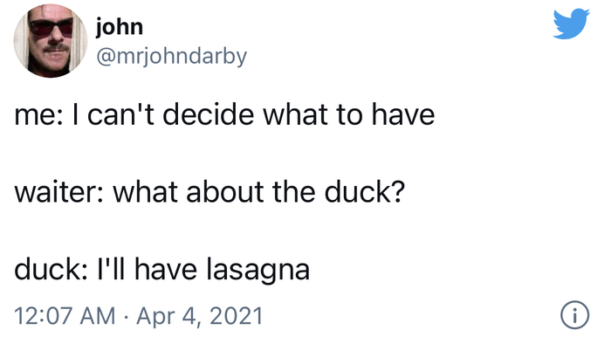Click the display name john
611x337 pixels.
coord(120,27)
